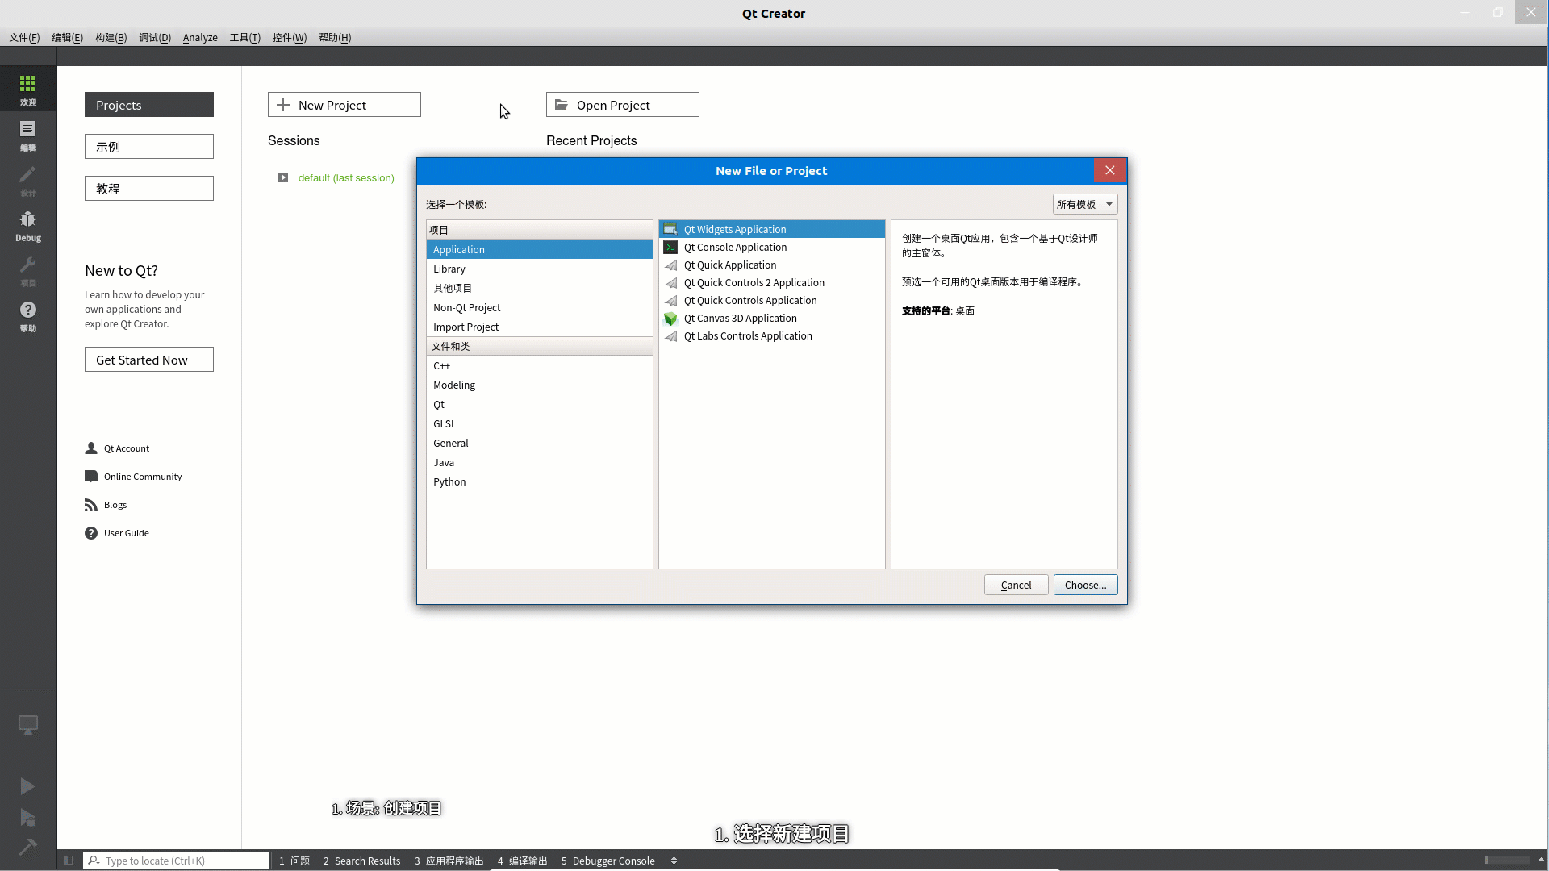The image size is (1549, 871).
Task: Select the Library project category
Action: (x=449, y=269)
